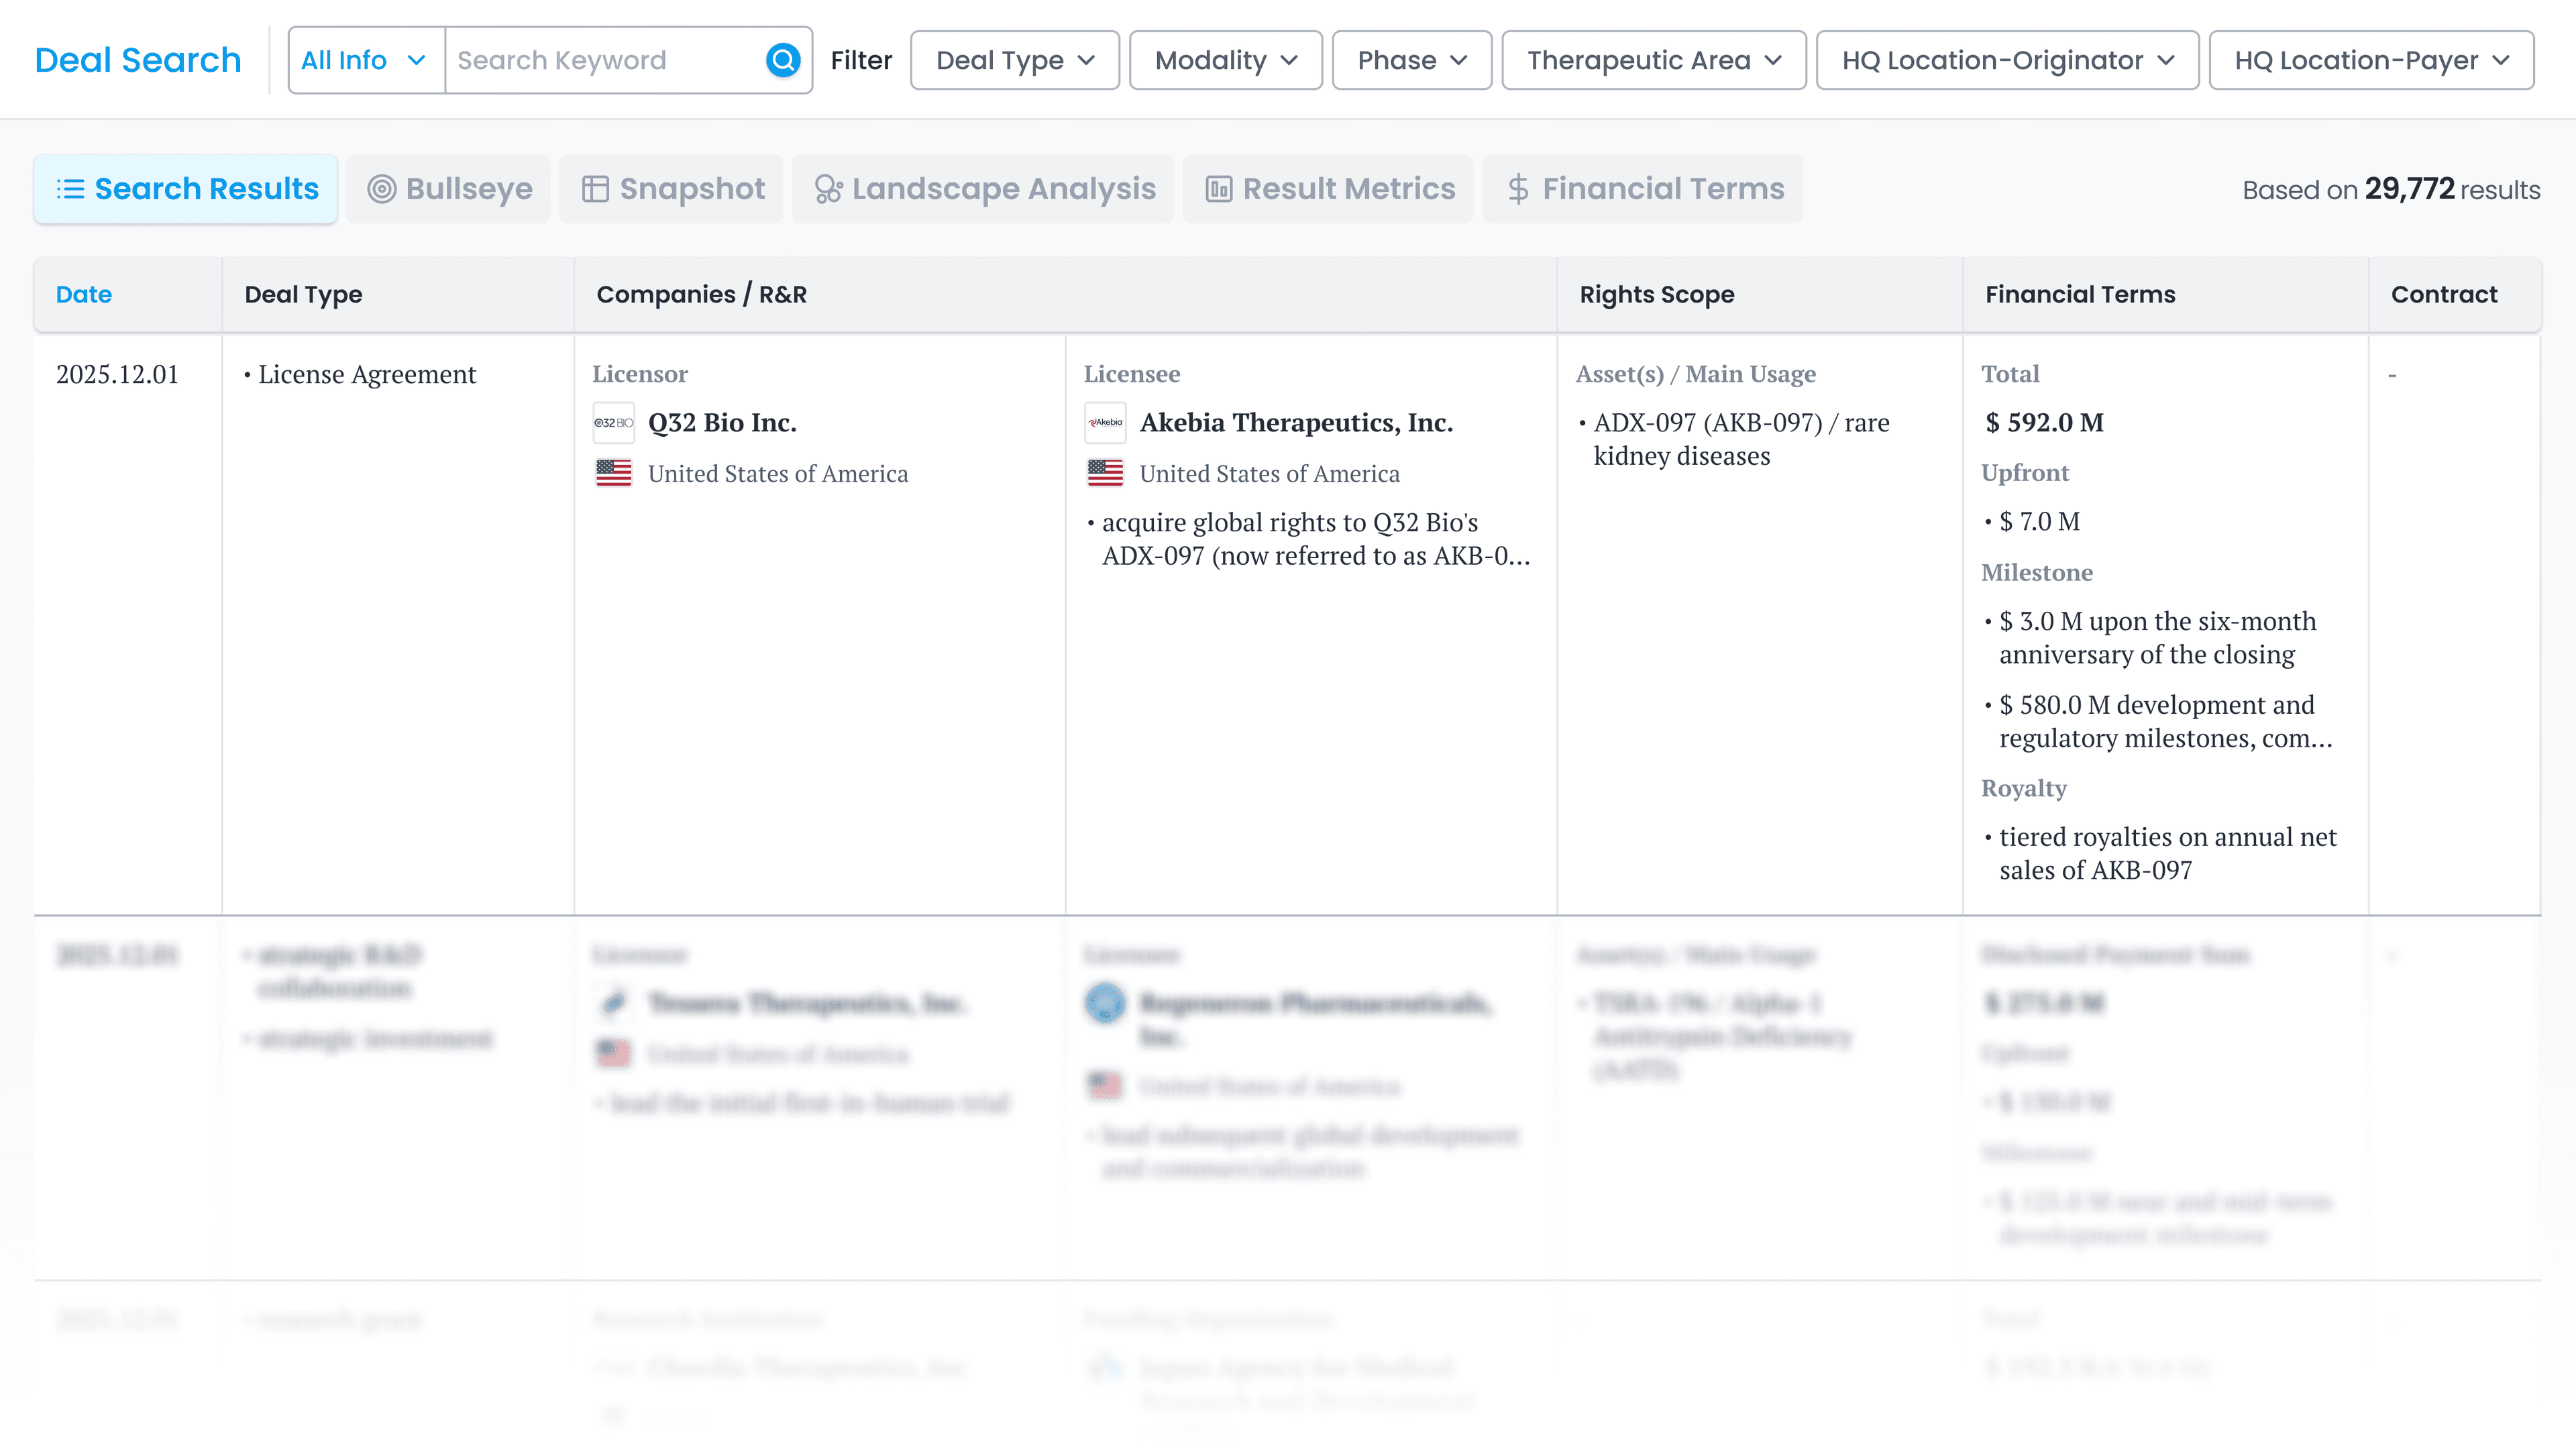Viewport: 2576px width, 1449px height.
Task: Open the Akebia Therapeutics, Inc. company link
Action: coord(1296,423)
